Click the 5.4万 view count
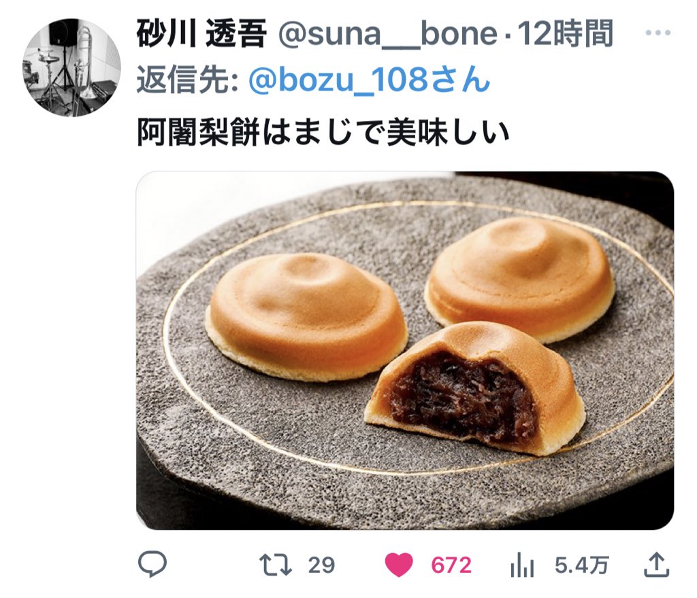697x598 pixels. [x=581, y=565]
